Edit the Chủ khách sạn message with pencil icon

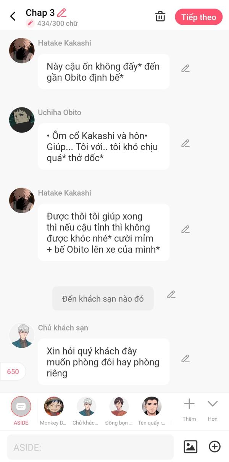tap(185, 359)
